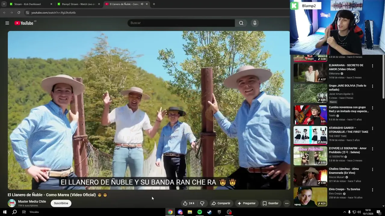The width and height of the screenshot is (385, 216).
Task: Close the Stream - Kick Dashboard tab
Action: (x=51, y=4)
